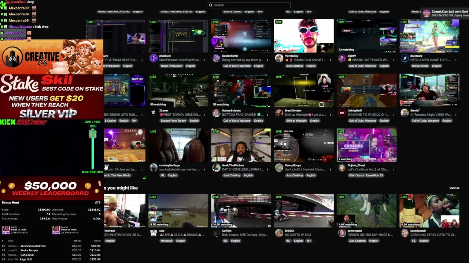Screen dimensions: 469x263
Task: Open Cuffem's go-kart stream thumbnail
Action: (241, 211)
